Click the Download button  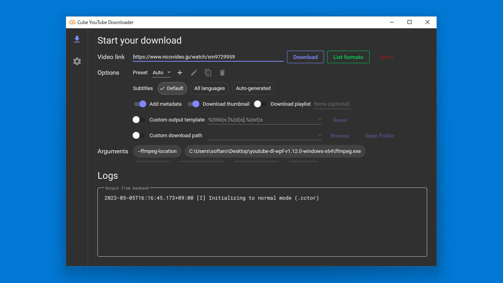click(305, 57)
